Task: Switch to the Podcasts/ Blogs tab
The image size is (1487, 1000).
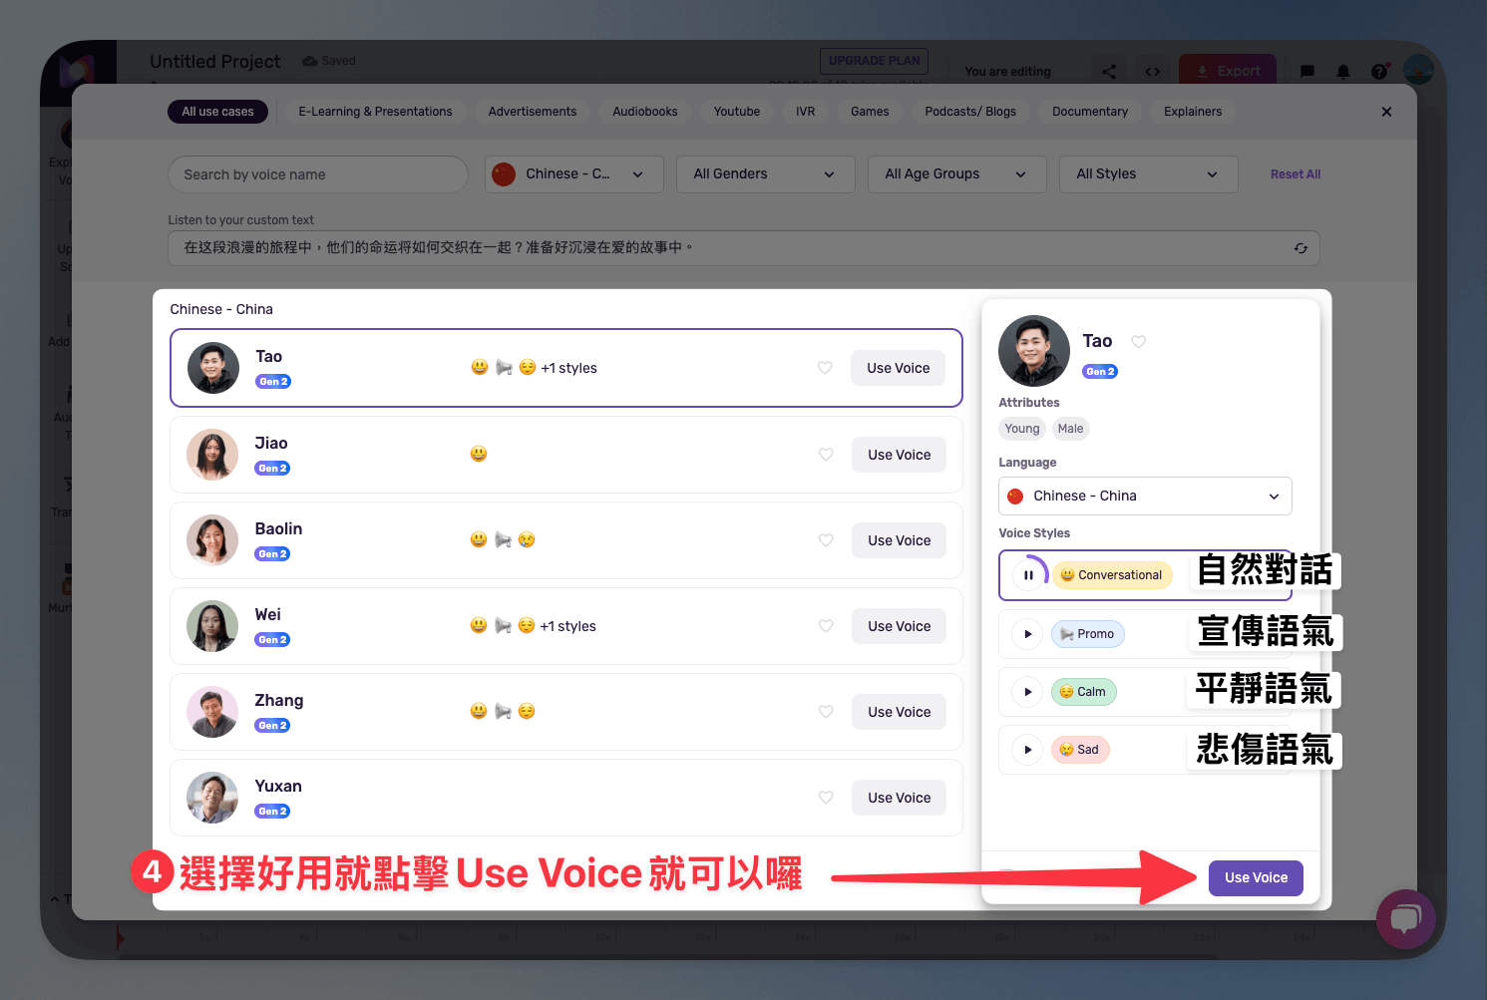Action: (x=970, y=112)
